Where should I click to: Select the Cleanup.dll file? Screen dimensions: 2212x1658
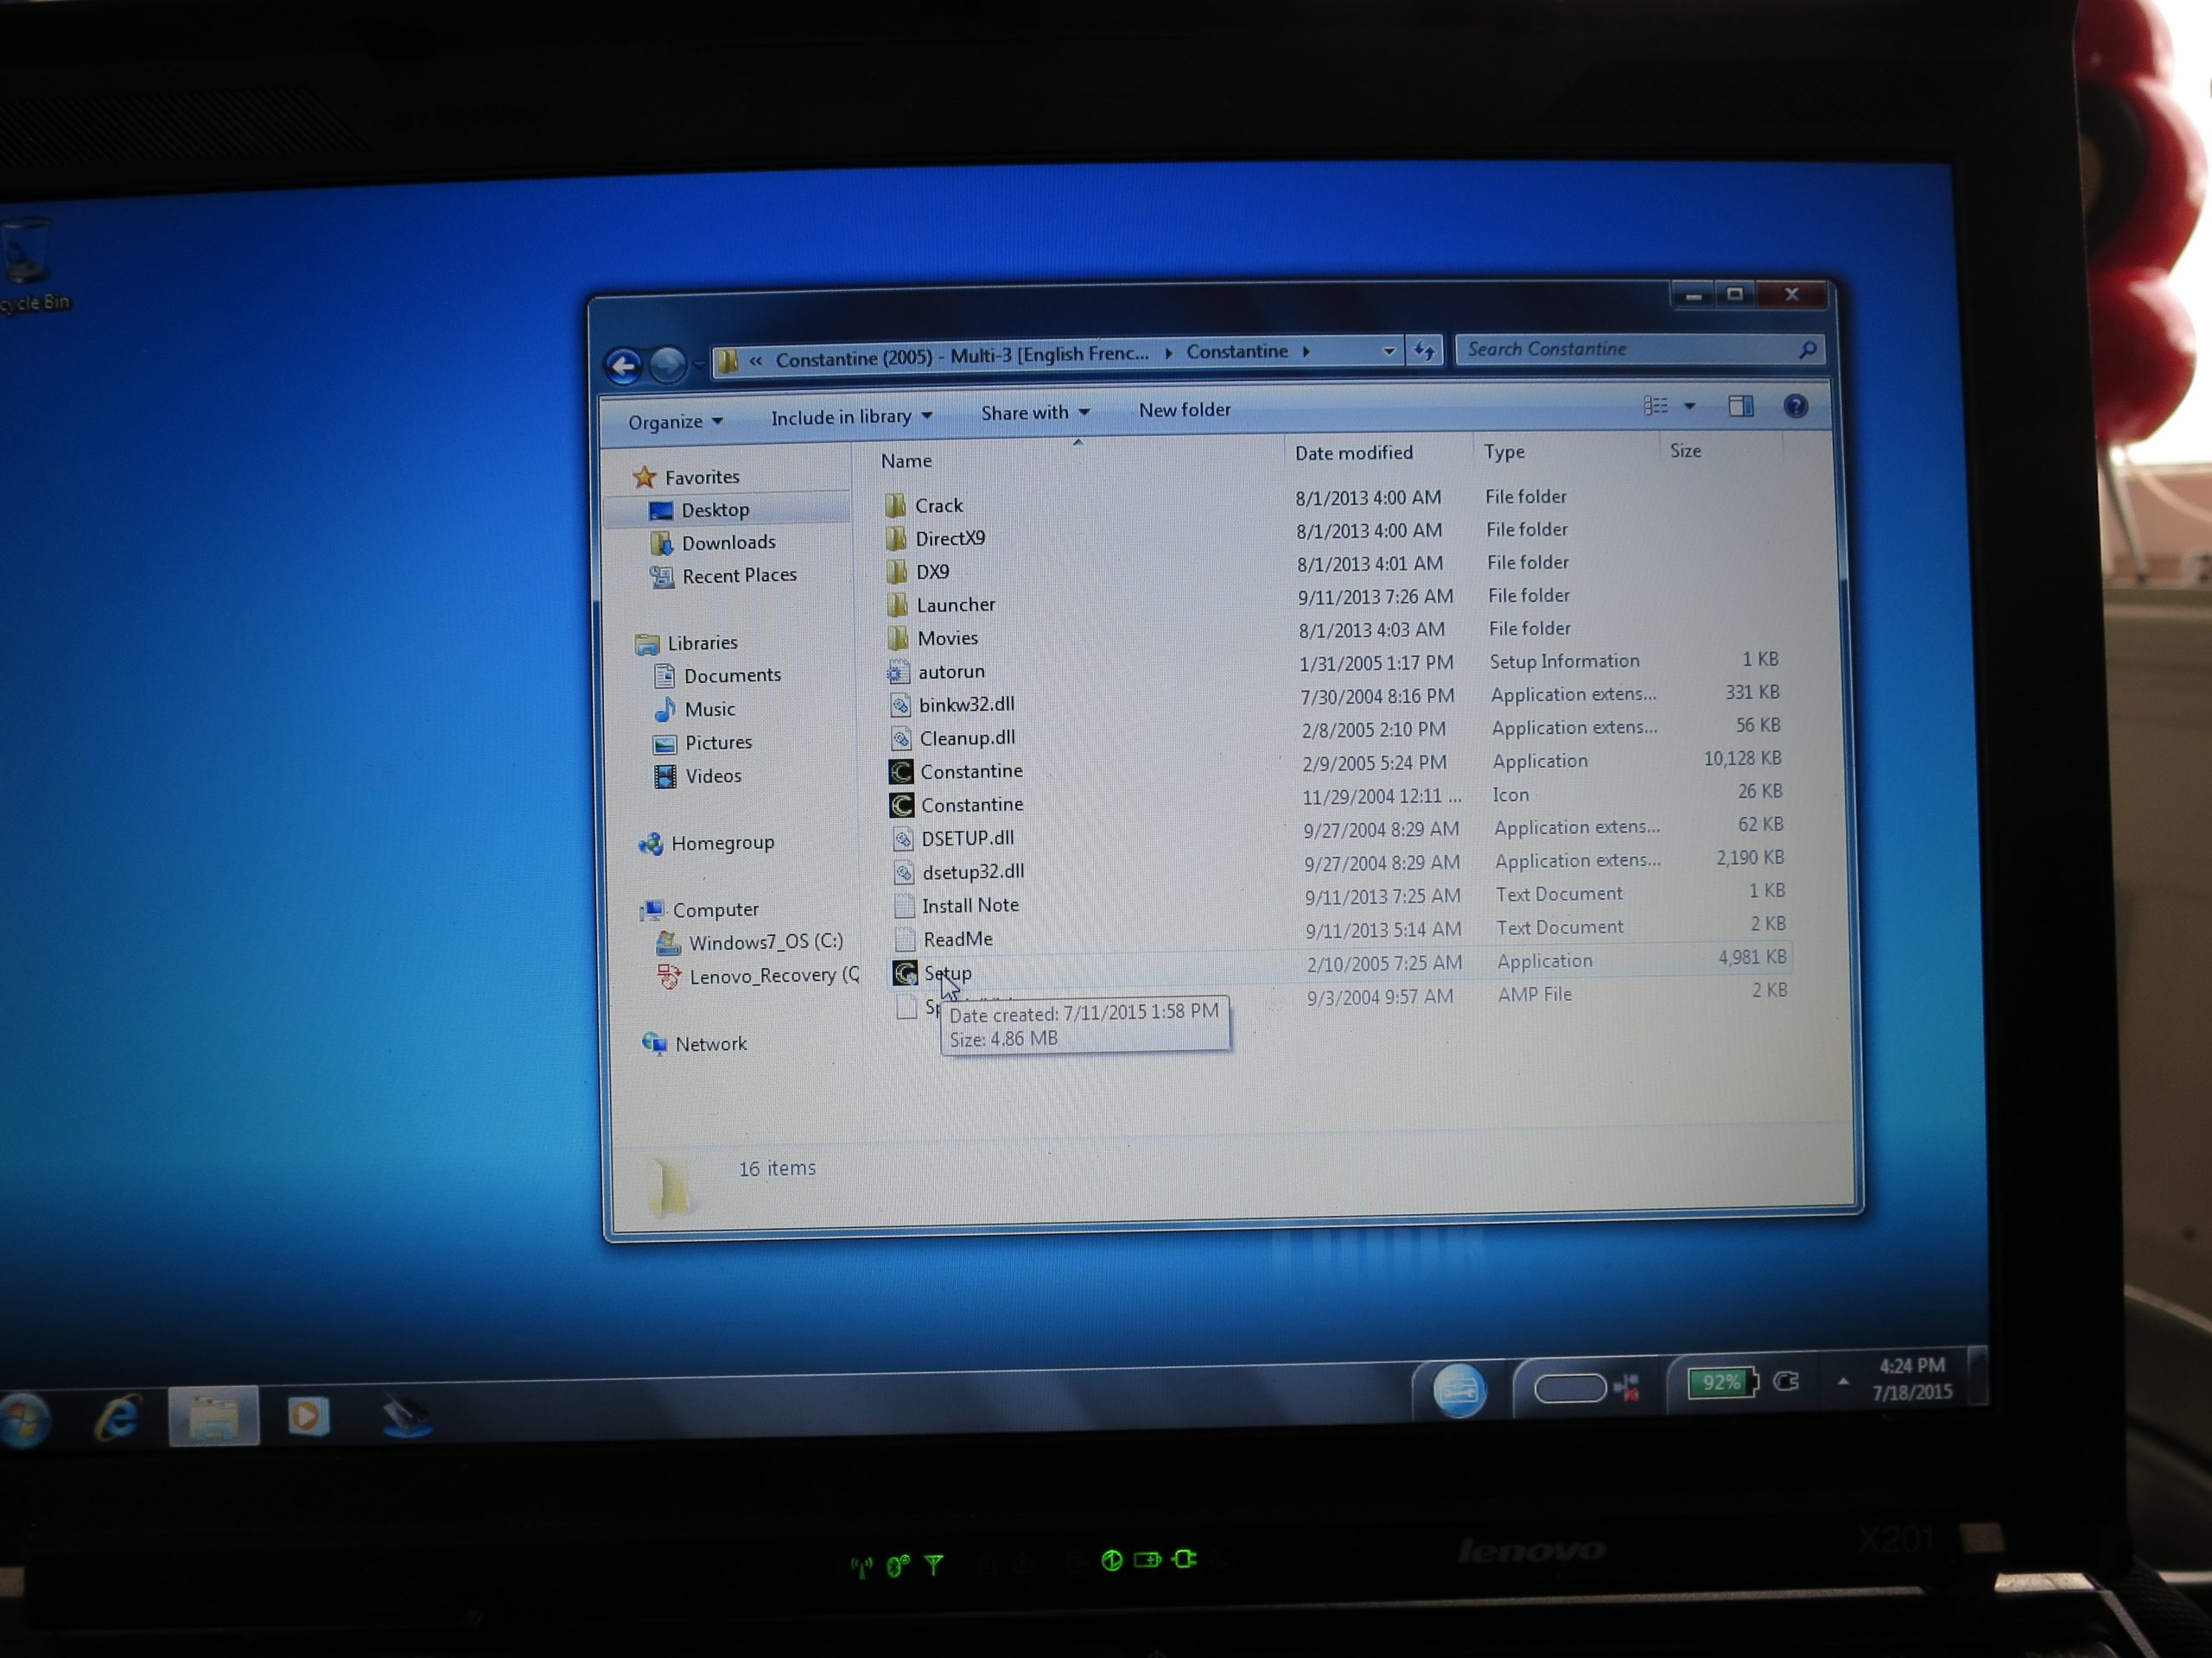point(966,737)
